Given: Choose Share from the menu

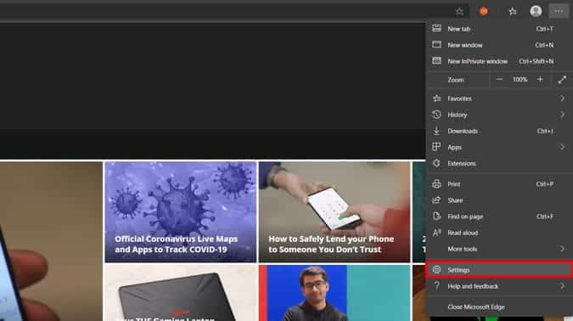Looking at the screenshot, I should pyautogui.click(x=499, y=200).
